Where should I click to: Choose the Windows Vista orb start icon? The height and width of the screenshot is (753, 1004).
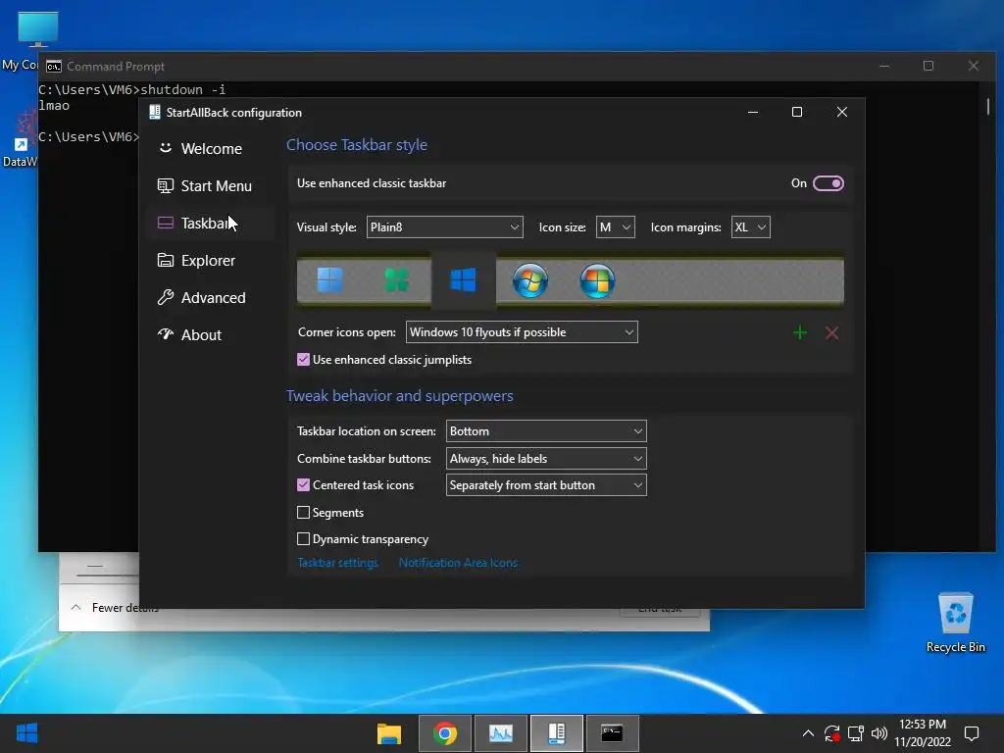click(597, 279)
